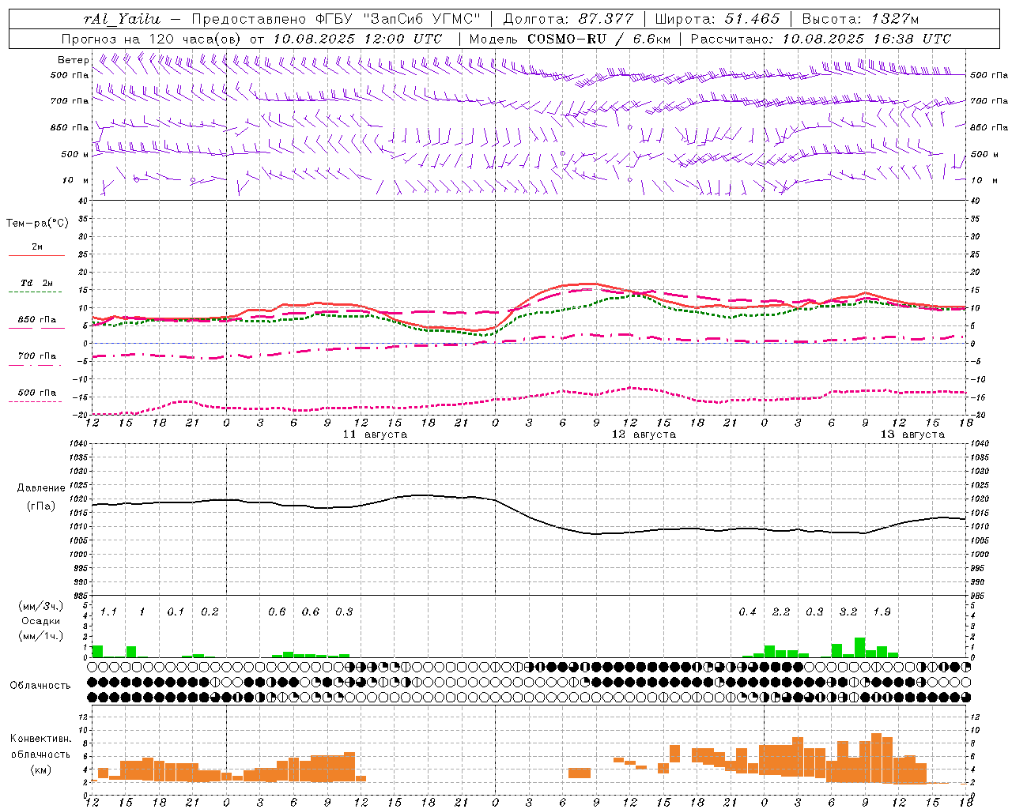This screenshot has height=809, width=1012.
Task: Click the elevation text "Высота: 1327м"
Action: [x=859, y=19]
